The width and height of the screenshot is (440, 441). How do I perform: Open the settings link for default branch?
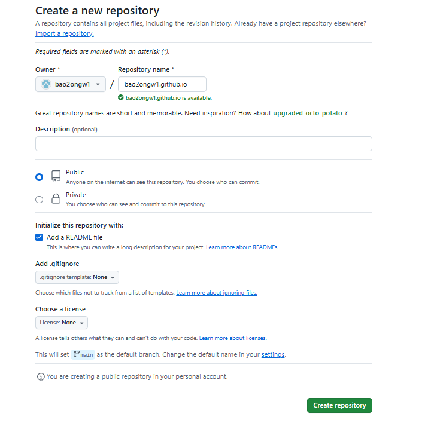tap(273, 354)
